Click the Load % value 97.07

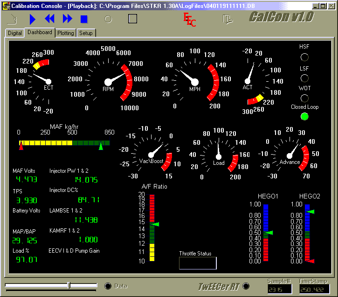pyautogui.click(x=27, y=260)
